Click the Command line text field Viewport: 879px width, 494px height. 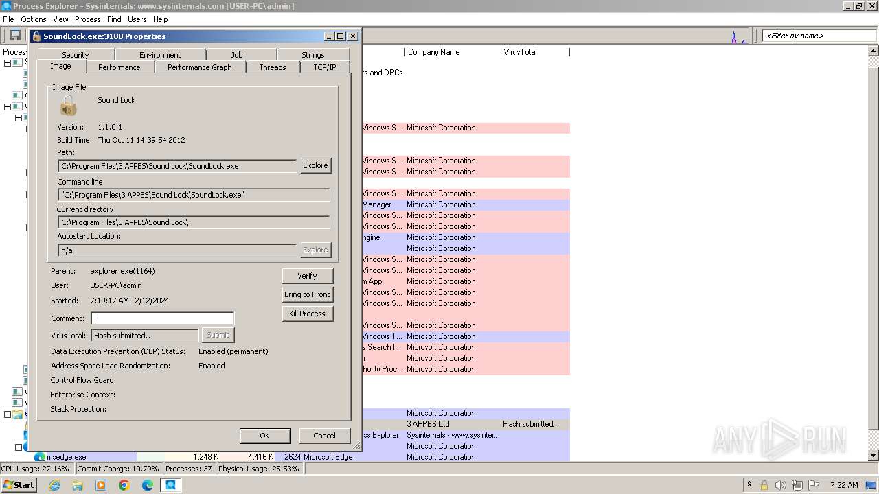pyautogui.click(x=194, y=195)
